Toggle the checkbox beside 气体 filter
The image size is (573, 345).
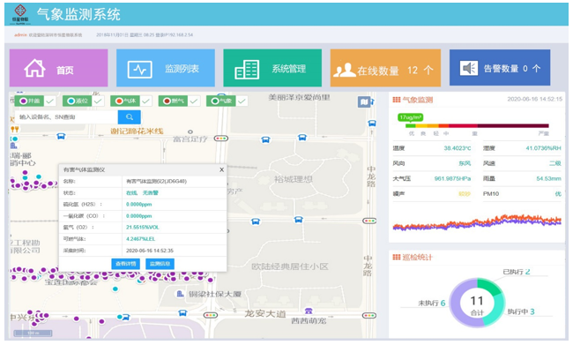pos(145,101)
